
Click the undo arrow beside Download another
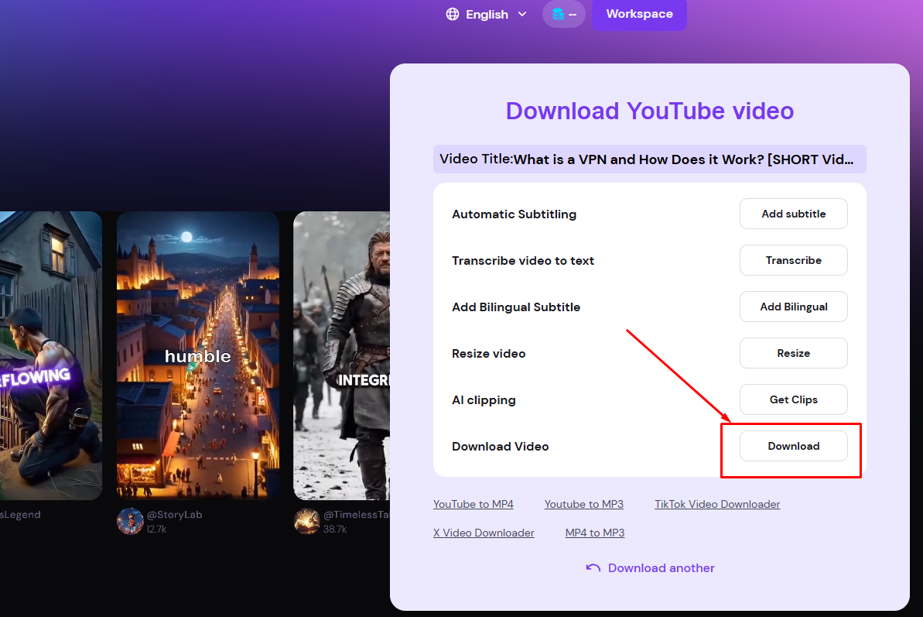(591, 567)
